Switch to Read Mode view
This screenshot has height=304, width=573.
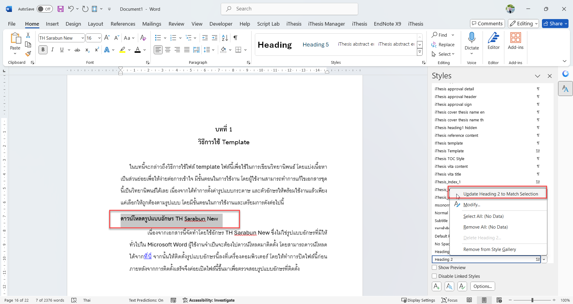click(x=469, y=300)
